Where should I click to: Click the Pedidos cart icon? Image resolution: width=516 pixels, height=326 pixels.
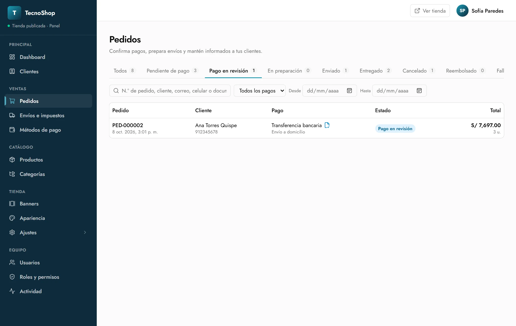[12, 101]
